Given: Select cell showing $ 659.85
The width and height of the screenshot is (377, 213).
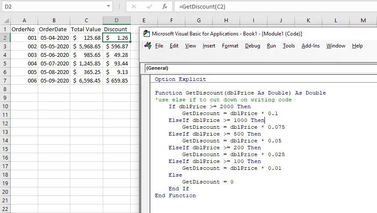Looking at the screenshot, I should (x=117, y=80).
